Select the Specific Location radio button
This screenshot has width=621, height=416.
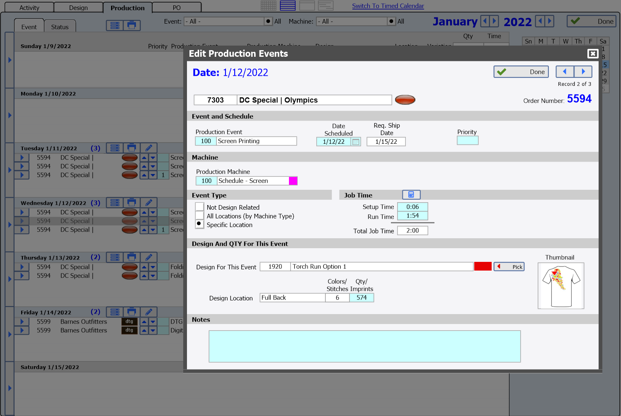click(199, 224)
